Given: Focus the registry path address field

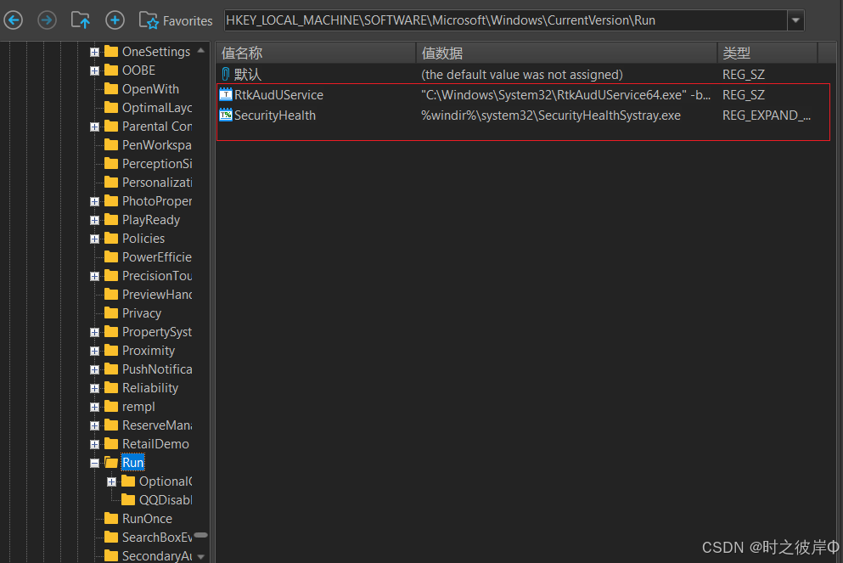Looking at the screenshot, I should pos(505,21).
